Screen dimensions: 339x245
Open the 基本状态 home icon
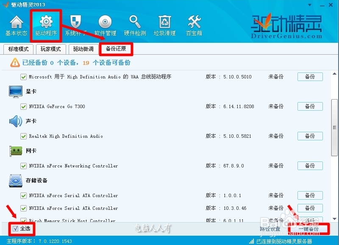16,22
